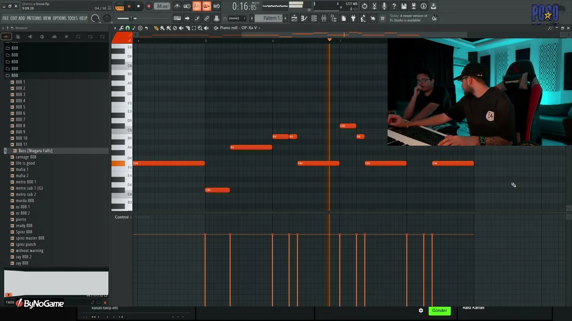This screenshot has width=572, height=321.
Task: Select the piano roll draw pencil tool
Action: [156, 28]
